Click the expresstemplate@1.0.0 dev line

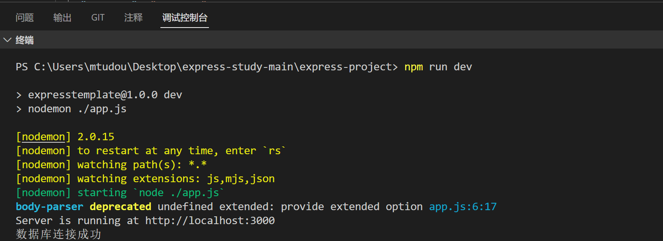pos(105,95)
